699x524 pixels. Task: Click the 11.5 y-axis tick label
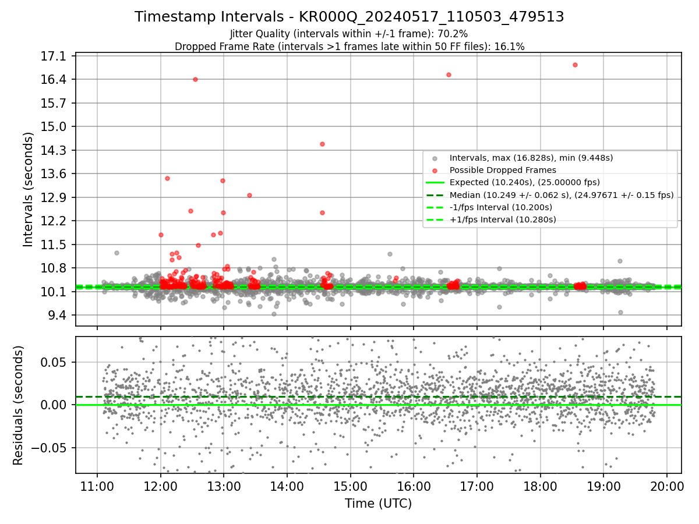[x=54, y=245]
